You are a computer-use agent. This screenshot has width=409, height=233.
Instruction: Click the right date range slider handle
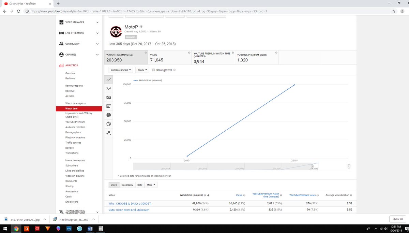[349, 166]
